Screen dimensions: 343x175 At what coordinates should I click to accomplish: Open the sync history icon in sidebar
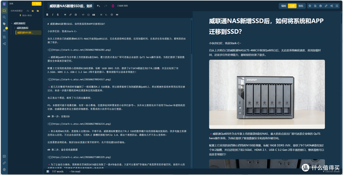(x=4, y=37)
